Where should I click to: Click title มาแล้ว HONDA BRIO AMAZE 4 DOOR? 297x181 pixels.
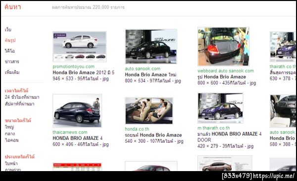coord(229,137)
